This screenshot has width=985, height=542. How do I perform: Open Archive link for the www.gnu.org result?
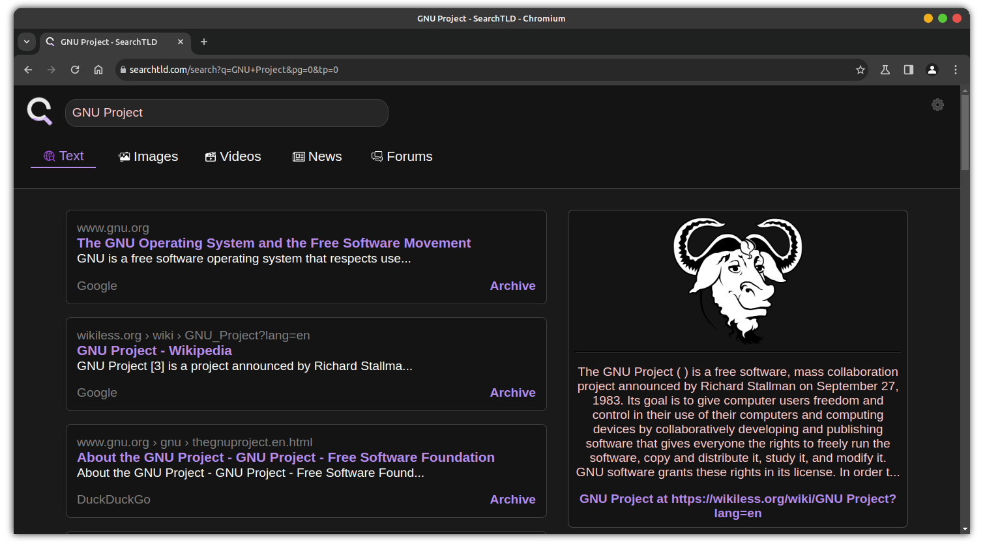pos(512,286)
